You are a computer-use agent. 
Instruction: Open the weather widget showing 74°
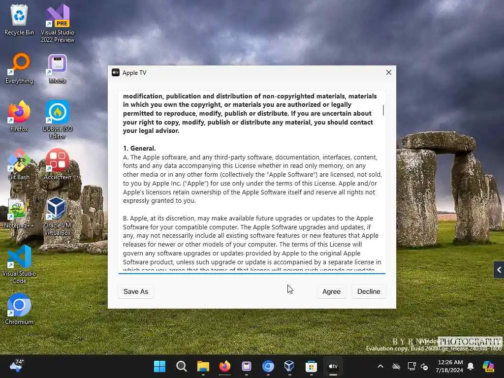[x=17, y=366]
